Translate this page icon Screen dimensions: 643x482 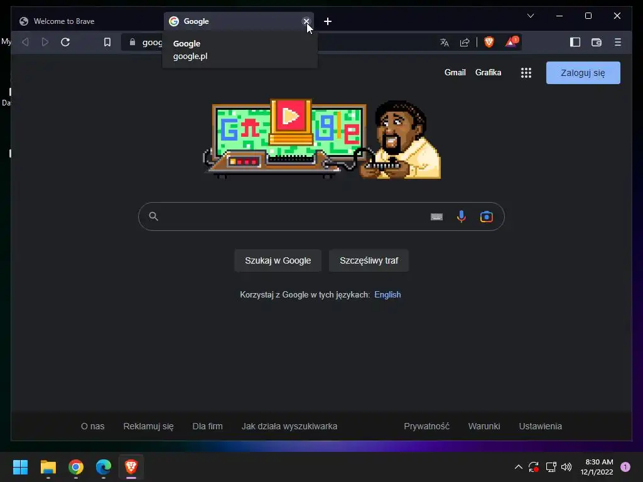pos(445,42)
